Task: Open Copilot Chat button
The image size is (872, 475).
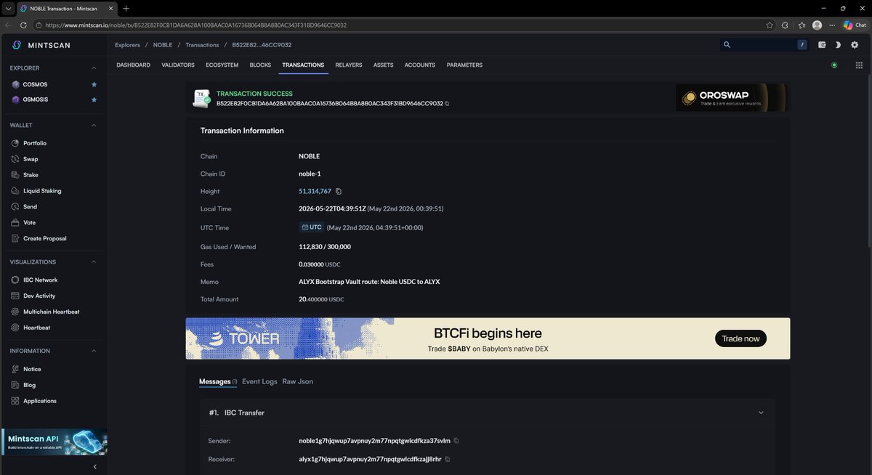Action: tap(855, 25)
